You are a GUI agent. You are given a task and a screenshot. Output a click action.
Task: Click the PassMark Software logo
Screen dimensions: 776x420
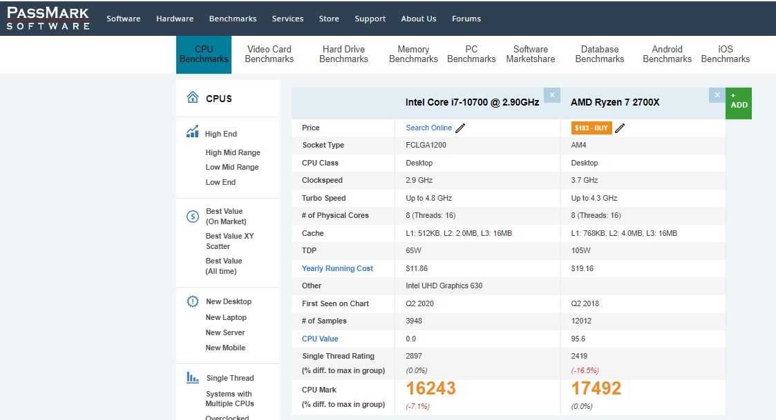click(48, 19)
